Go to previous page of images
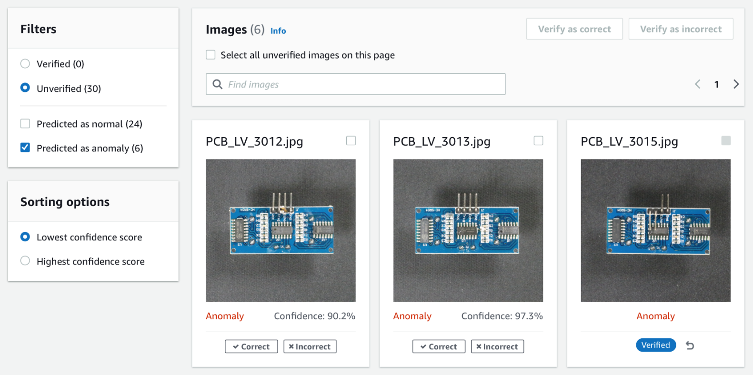 (697, 84)
